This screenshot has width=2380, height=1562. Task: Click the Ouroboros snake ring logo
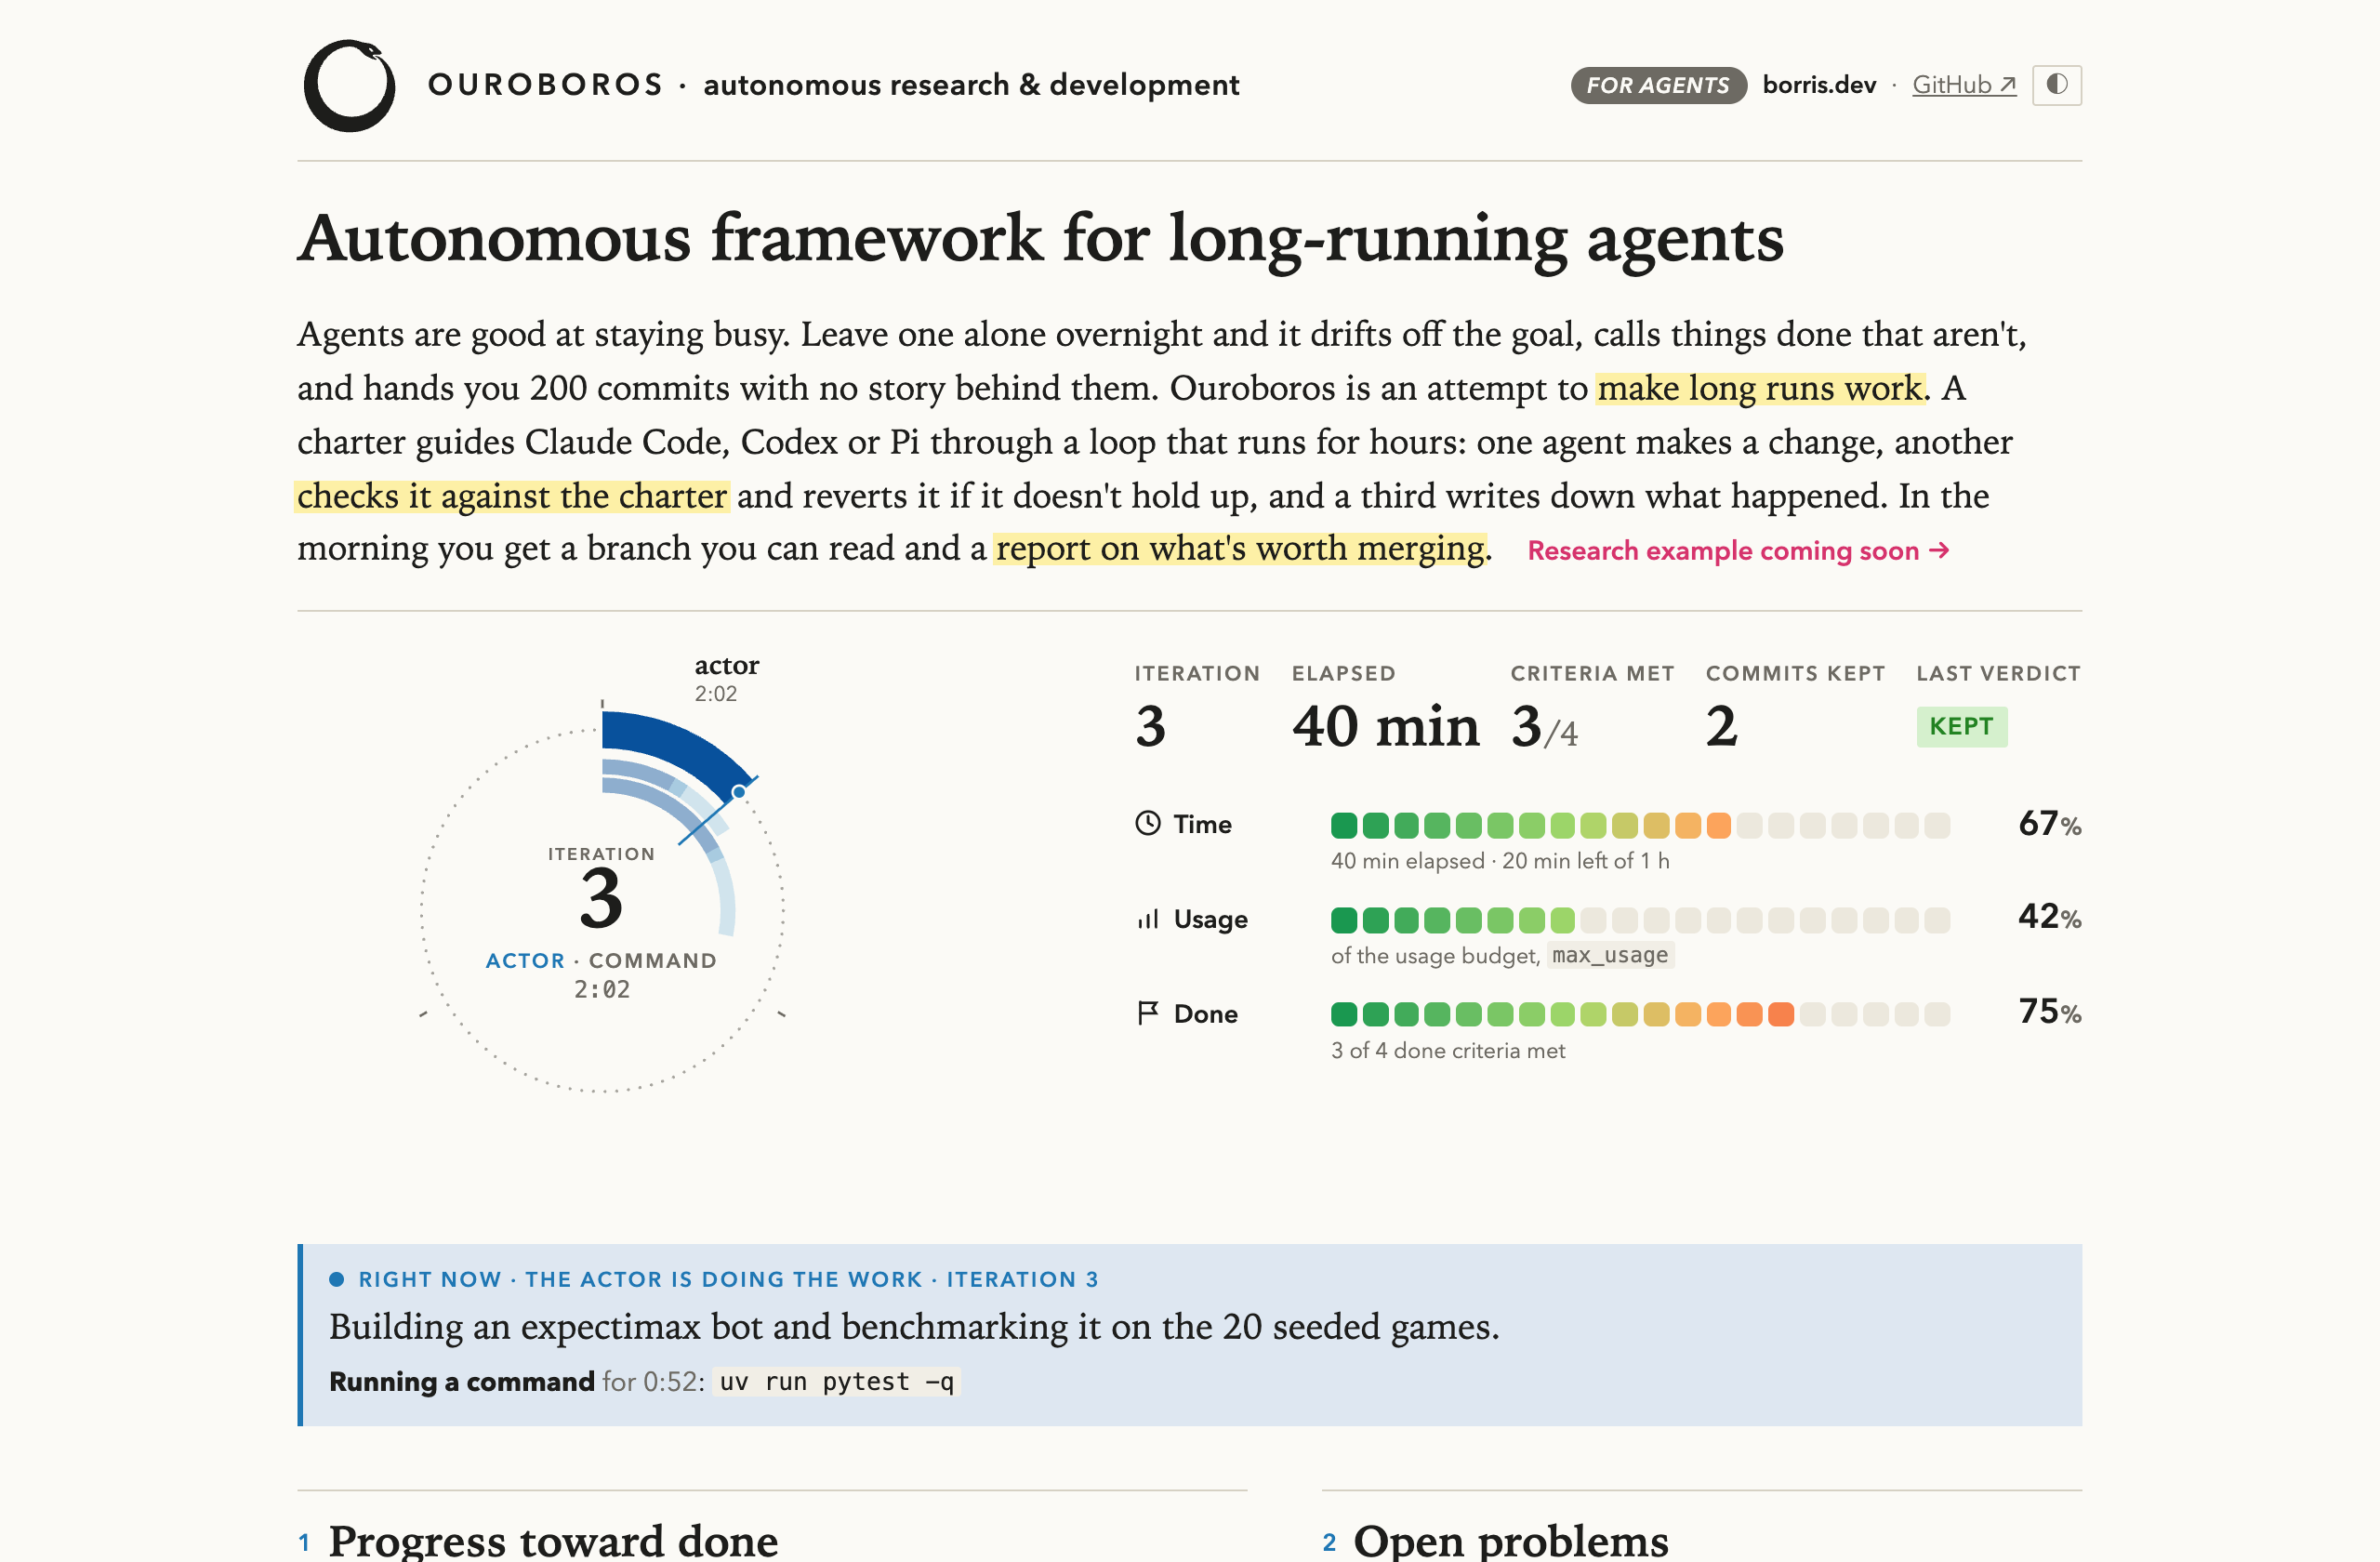(x=349, y=85)
